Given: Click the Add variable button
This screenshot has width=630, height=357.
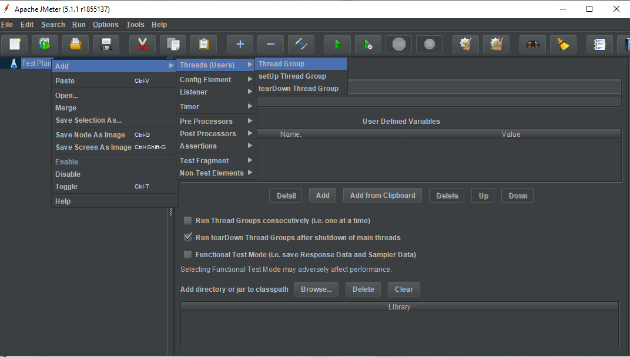Looking at the screenshot, I should 323,196.
